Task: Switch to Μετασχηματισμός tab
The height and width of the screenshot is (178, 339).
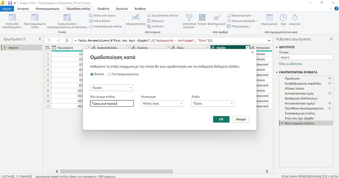Action: click(x=48, y=8)
